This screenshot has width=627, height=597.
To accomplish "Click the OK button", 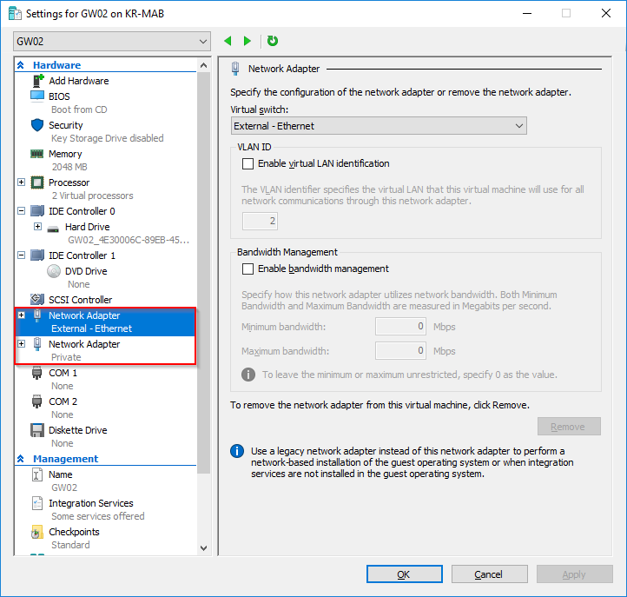I will pos(405,574).
